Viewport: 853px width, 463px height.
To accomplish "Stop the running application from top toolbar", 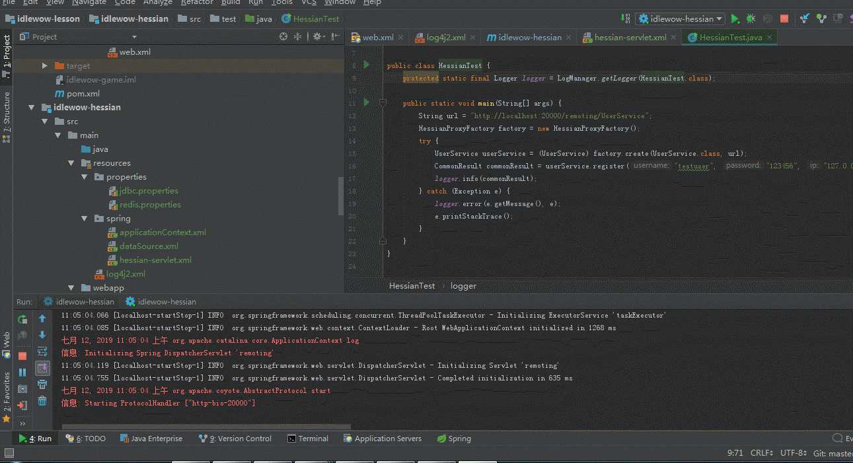I will [784, 19].
